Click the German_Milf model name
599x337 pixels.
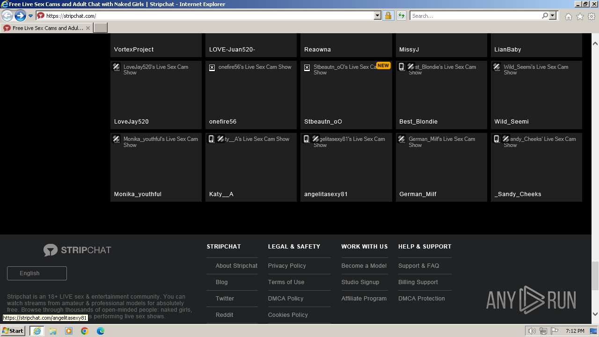pyautogui.click(x=418, y=194)
